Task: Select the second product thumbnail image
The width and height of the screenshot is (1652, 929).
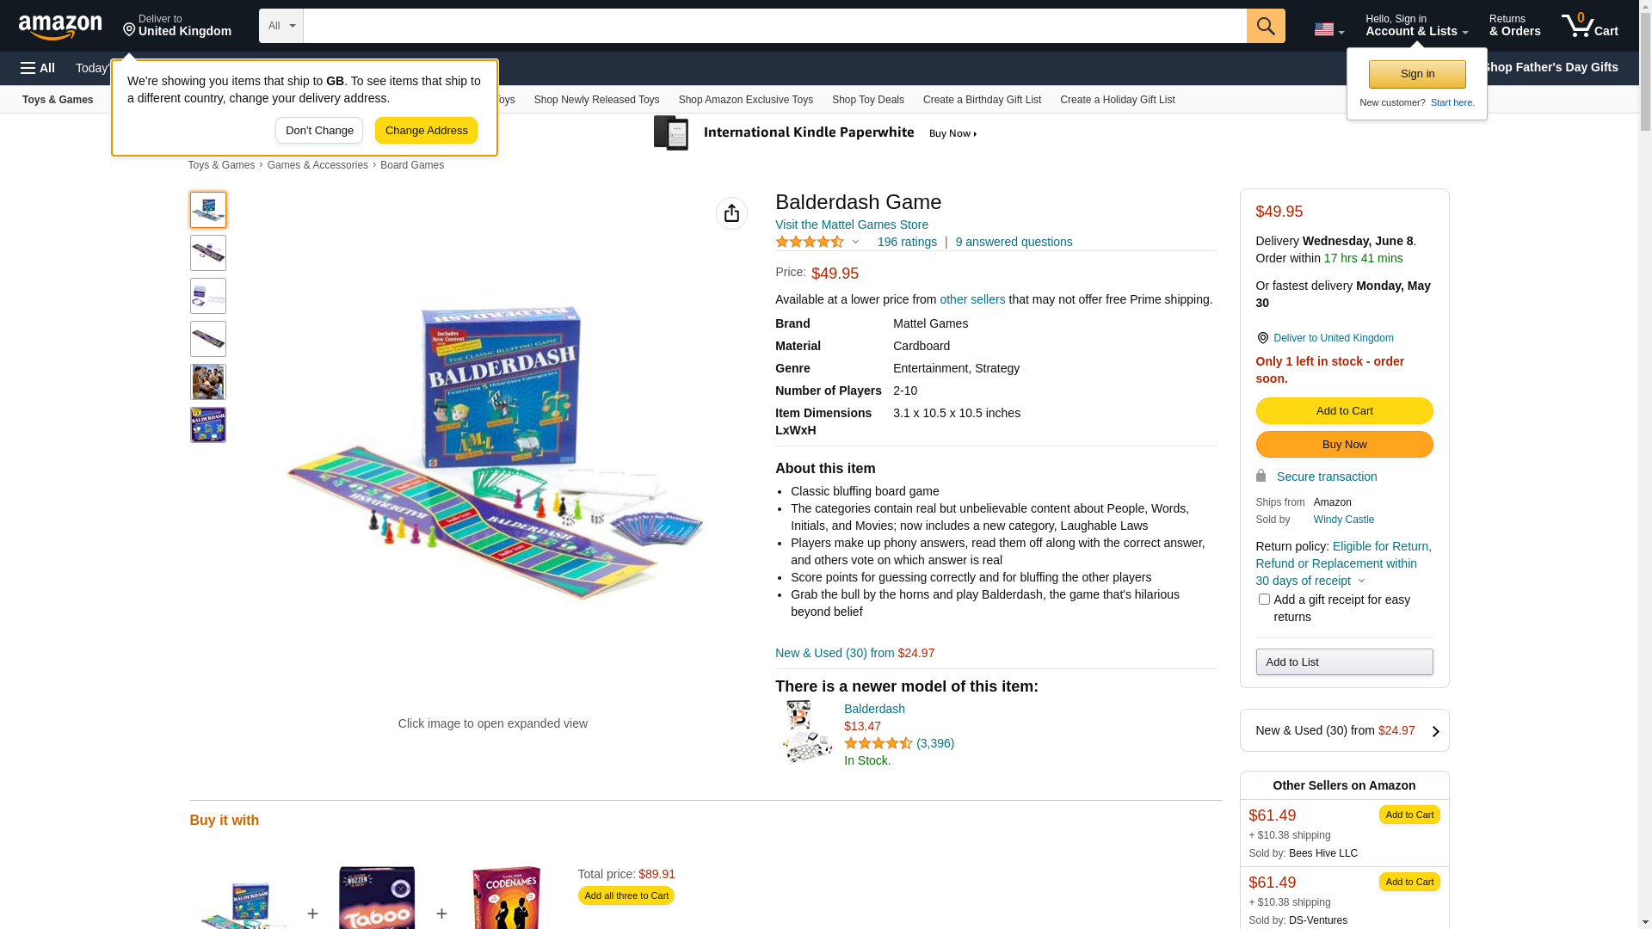Action: pyautogui.click(x=208, y=253)
